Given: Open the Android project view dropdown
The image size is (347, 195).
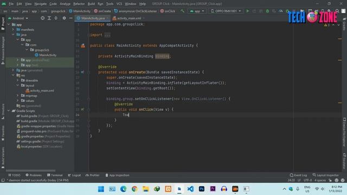Looking at the screenshot, I should click(18, 18).
